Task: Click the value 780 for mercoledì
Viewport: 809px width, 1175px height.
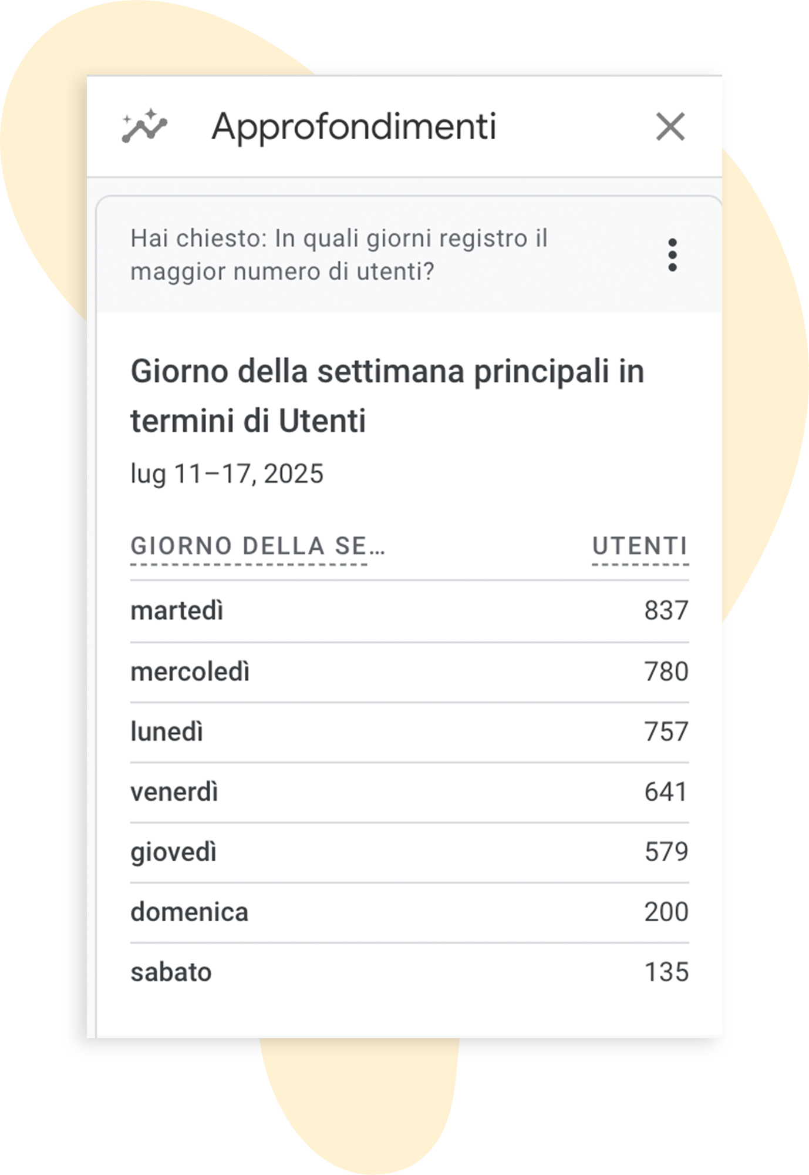Action: point(666,672)
